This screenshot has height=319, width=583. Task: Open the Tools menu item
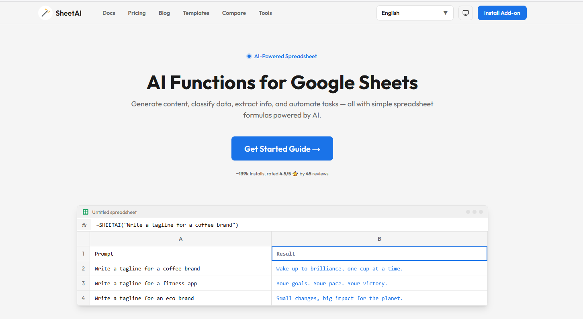(265, 13)
